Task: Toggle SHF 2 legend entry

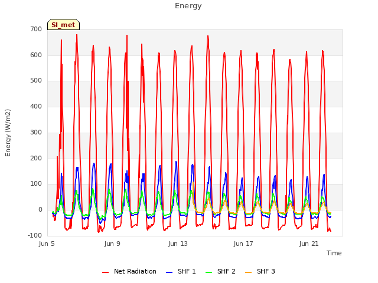Action: tap(220, 271)
